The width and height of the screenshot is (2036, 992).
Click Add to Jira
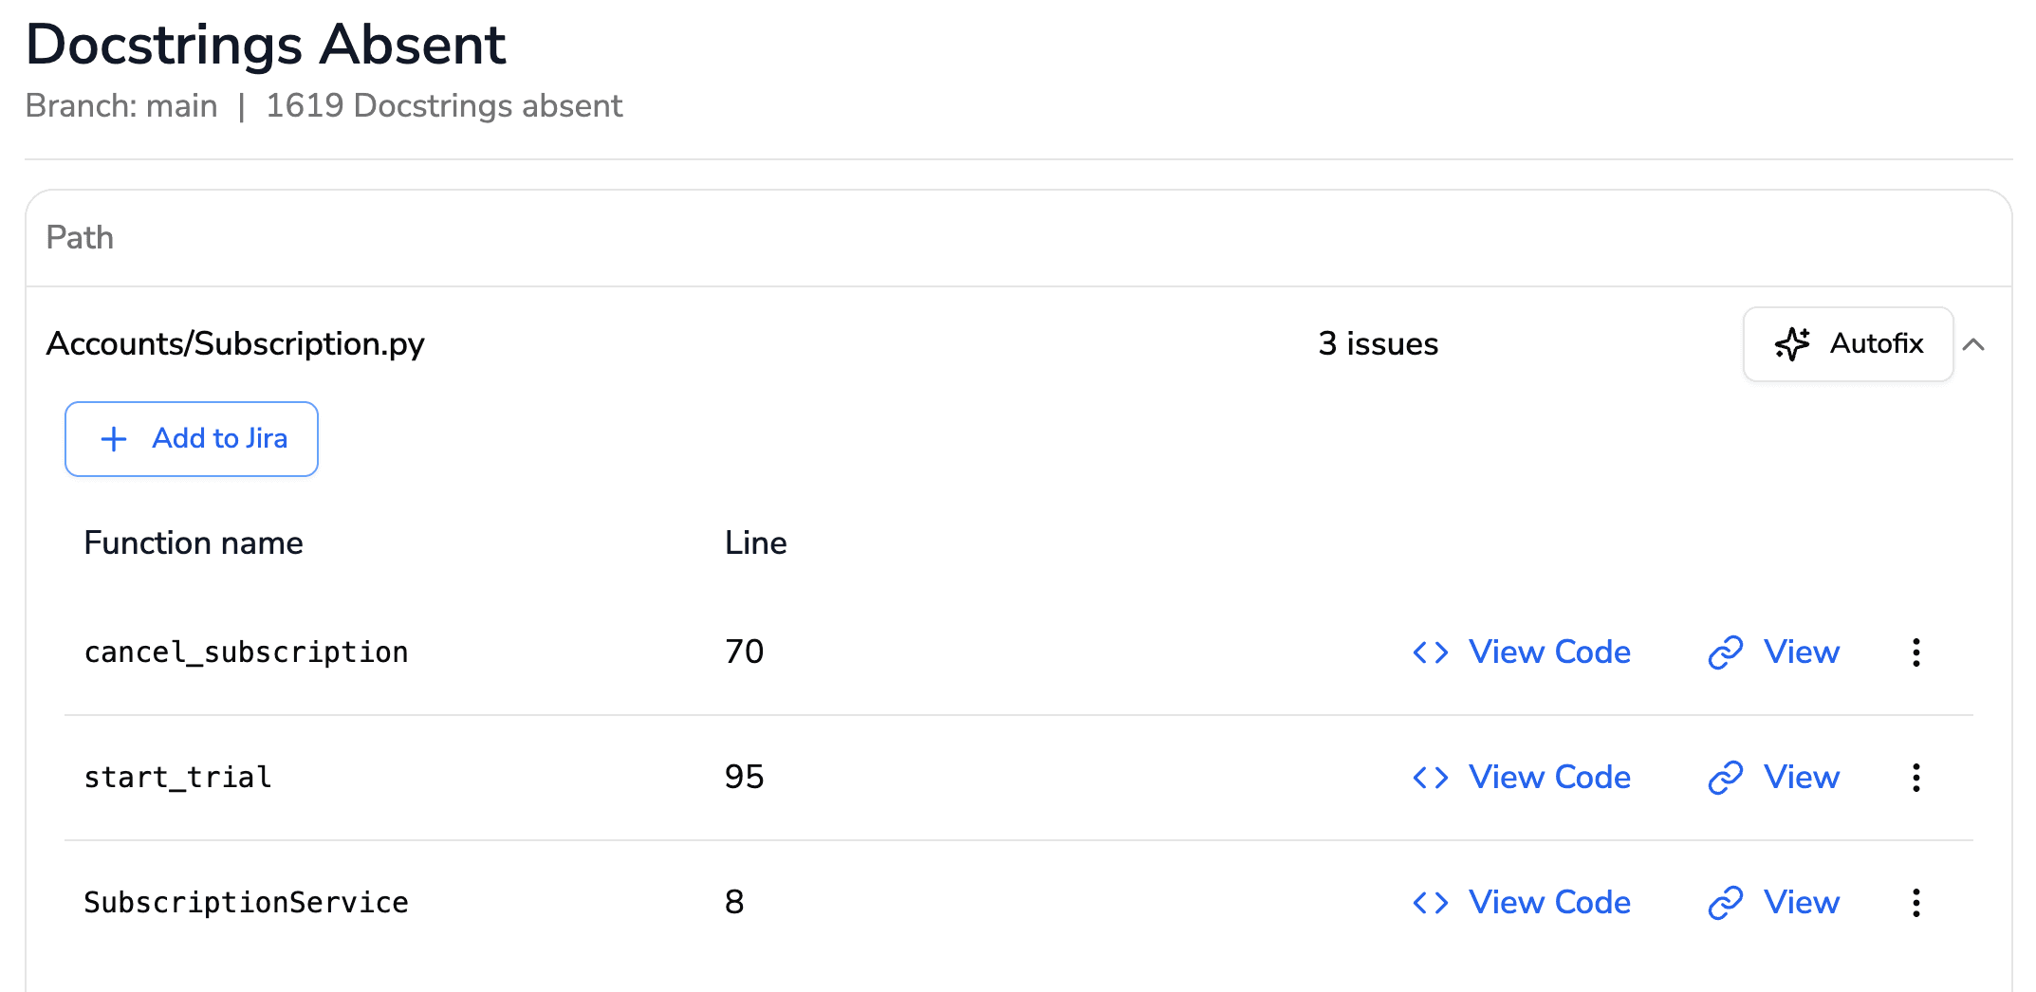coord(191,438)
